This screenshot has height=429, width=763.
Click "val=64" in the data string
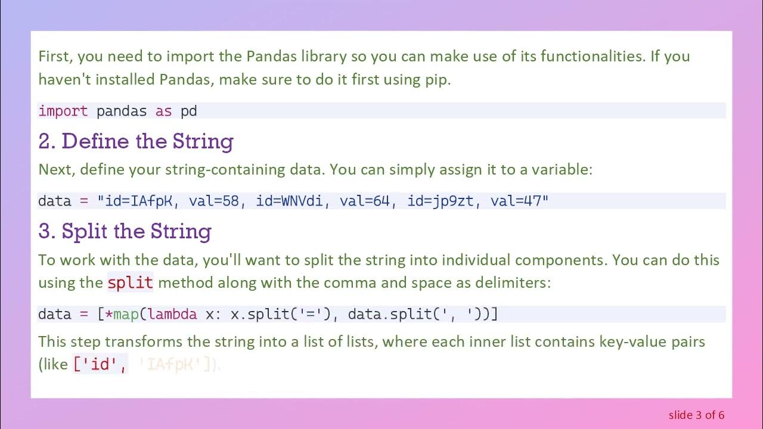pos(364,201)
